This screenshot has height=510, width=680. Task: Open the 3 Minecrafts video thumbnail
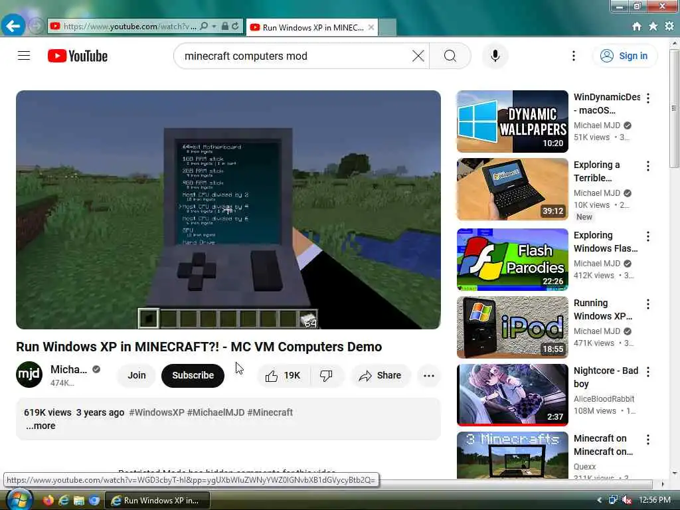point(512,455)
